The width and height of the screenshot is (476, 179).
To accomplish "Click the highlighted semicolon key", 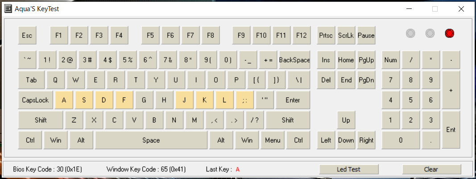I will coord(245,100).
